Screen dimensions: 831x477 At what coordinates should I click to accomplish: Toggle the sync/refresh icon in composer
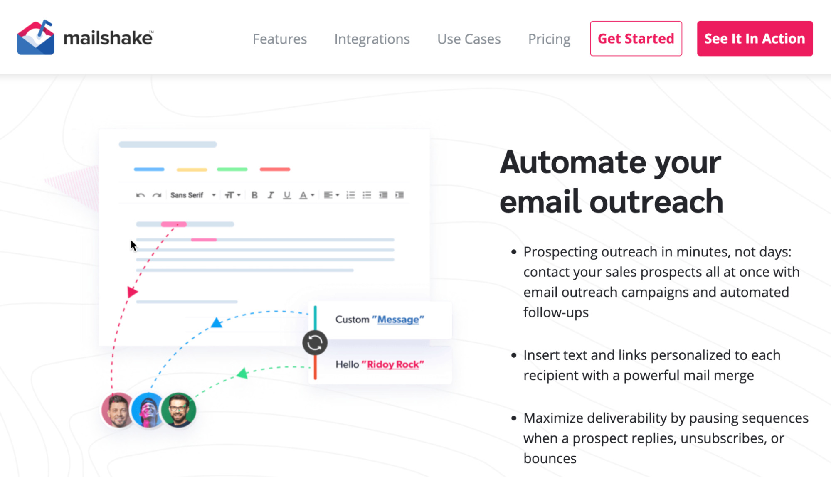pyautogui.click(x=314, y=342)
